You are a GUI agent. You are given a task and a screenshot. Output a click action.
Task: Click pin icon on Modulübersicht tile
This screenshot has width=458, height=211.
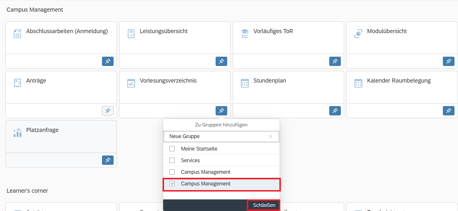tap(449, 61)
